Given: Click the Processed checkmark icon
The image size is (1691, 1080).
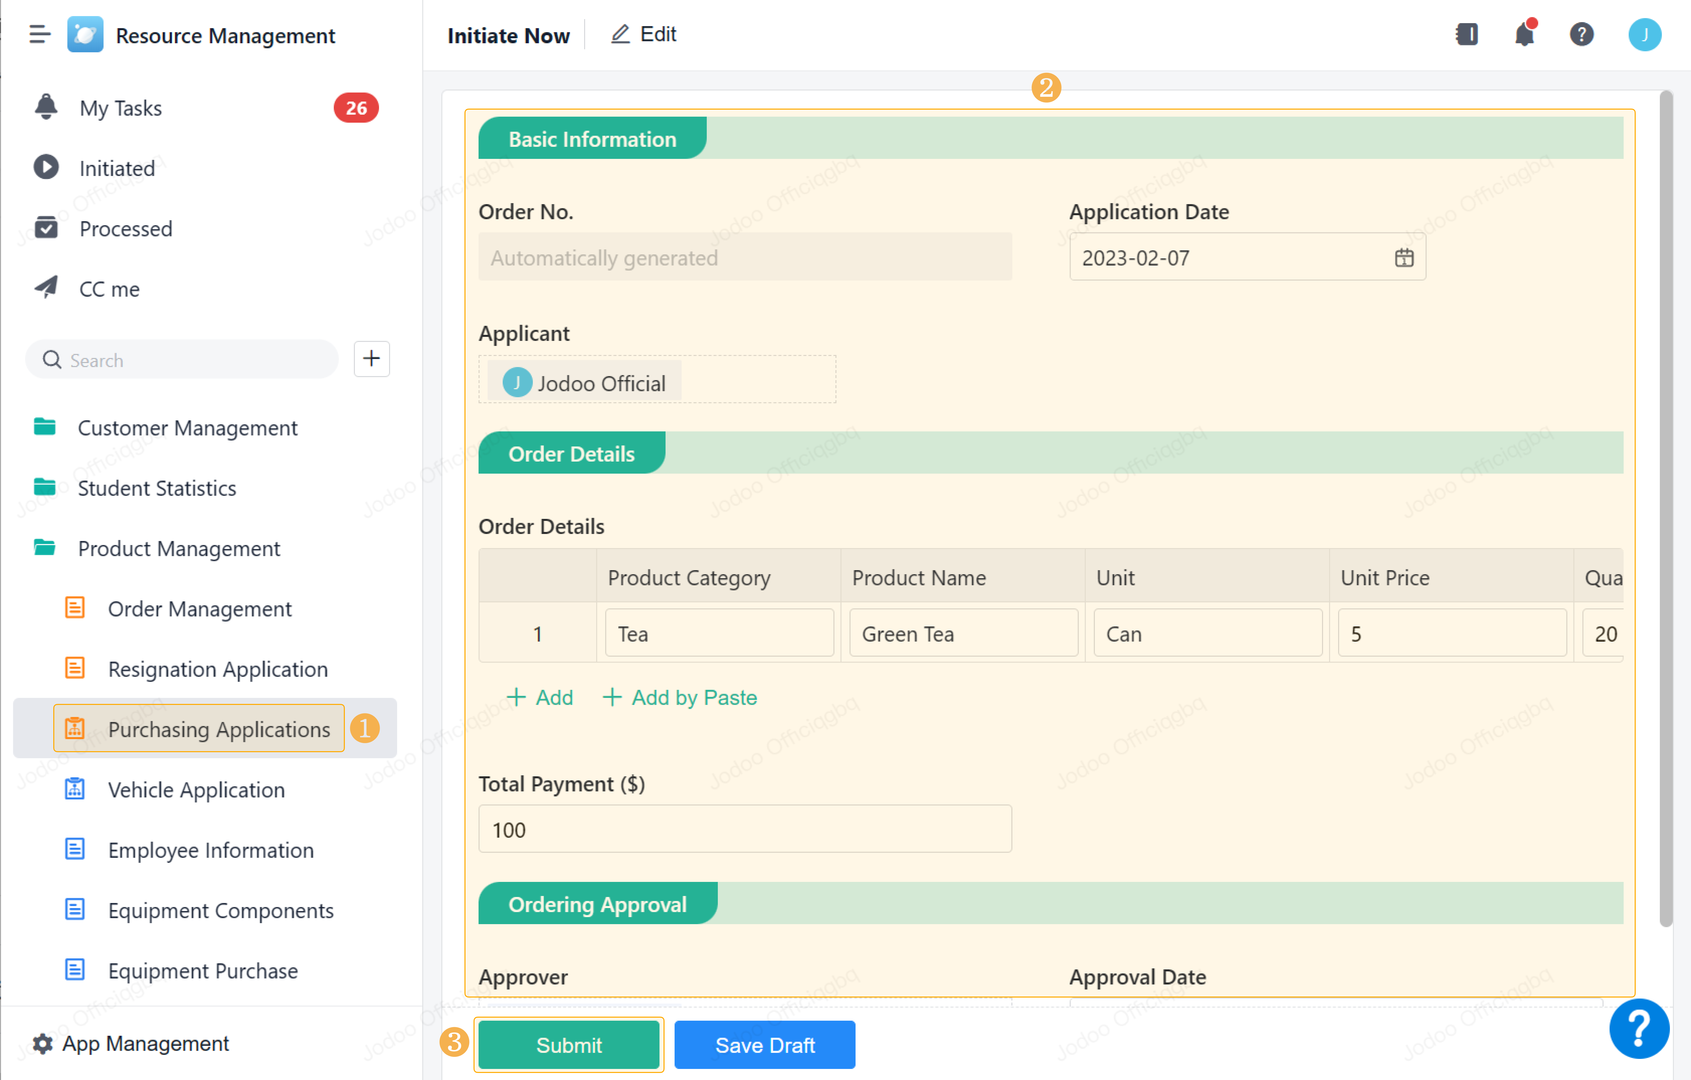Looking at the screenshot, I should [46, 228].
